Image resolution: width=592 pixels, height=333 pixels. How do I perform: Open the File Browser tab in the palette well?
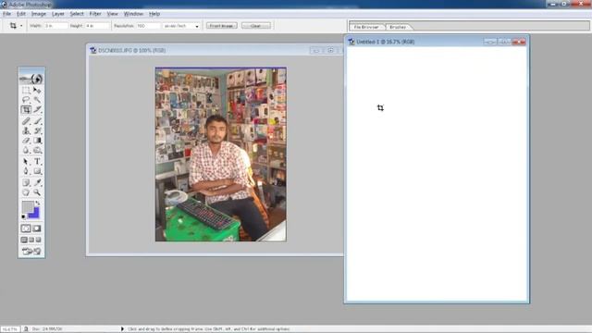(366, 27)
